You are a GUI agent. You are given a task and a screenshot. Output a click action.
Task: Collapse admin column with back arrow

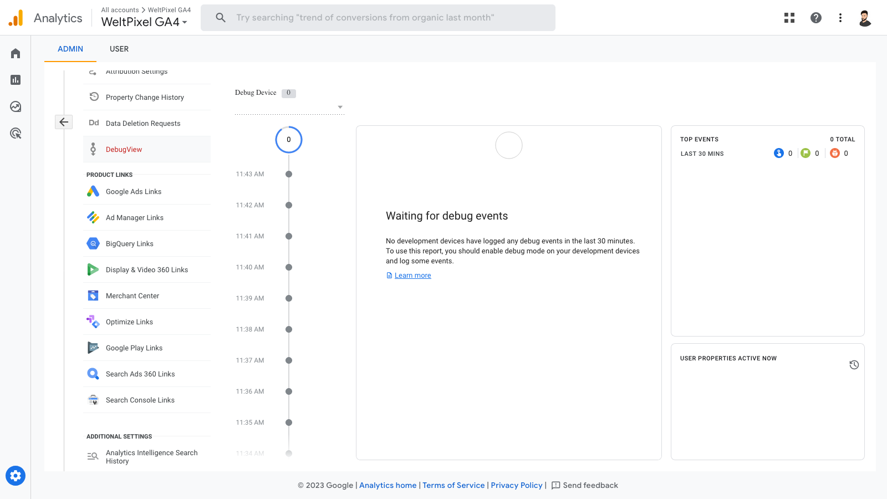click(x=64, y=122)
